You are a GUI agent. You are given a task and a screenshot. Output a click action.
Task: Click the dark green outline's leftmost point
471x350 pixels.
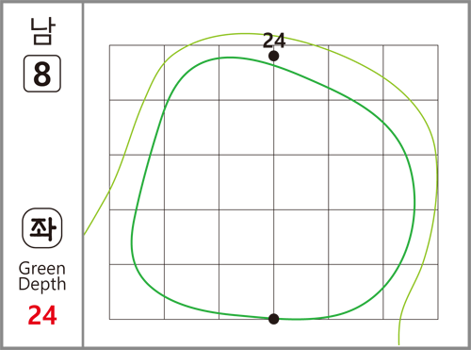point(132,242)
